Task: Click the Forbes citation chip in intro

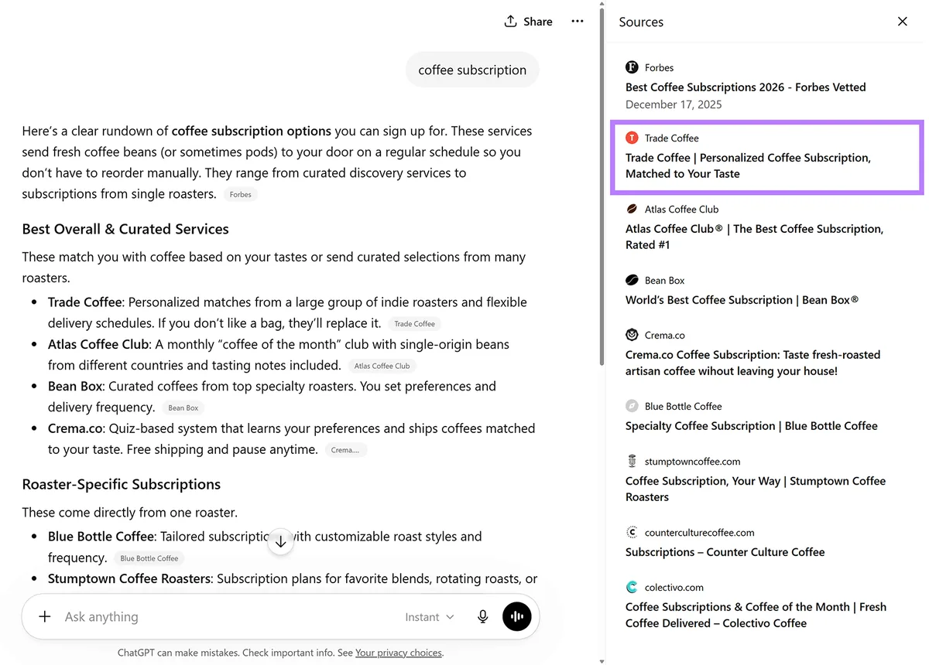Action: [x=241, y=195]
